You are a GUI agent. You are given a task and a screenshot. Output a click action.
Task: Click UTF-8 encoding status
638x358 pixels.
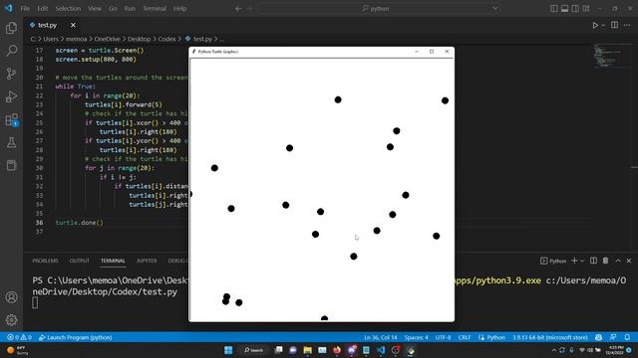click(x=443, y=337)
